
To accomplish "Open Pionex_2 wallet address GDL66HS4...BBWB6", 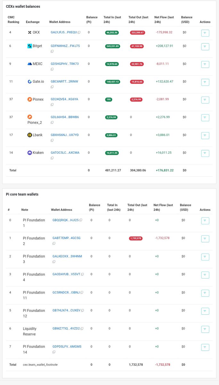I will tap(65, 117).
